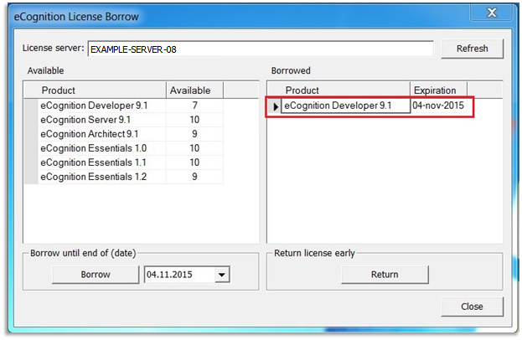Image resolution: width=522 pixels, height=340 pixels.
Task: Click the Return button
Action: click(x=385, y=275)
